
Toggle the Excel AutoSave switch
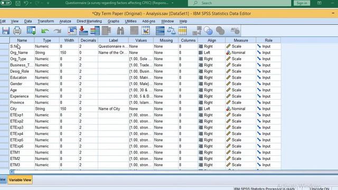coord(6,3)
